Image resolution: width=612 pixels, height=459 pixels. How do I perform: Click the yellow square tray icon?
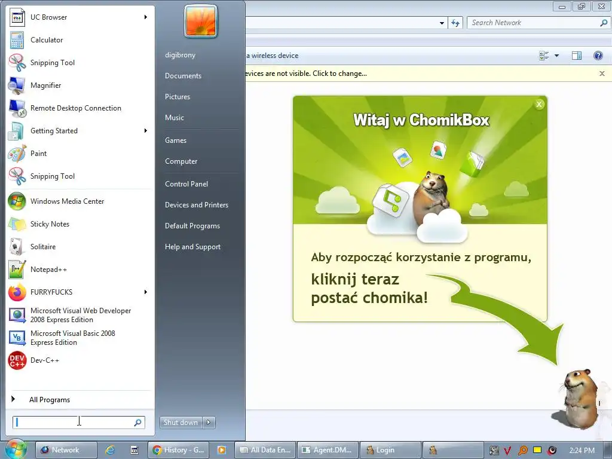tap(537, 450)
